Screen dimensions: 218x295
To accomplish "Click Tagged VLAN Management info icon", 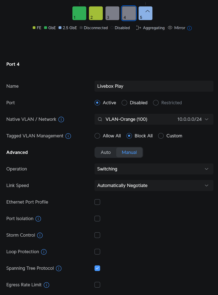I will coord(68,136).
